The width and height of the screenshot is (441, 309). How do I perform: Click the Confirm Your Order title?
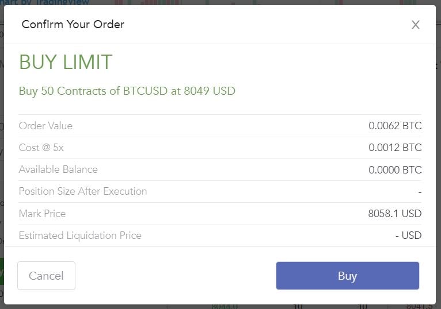click(73, 24)
